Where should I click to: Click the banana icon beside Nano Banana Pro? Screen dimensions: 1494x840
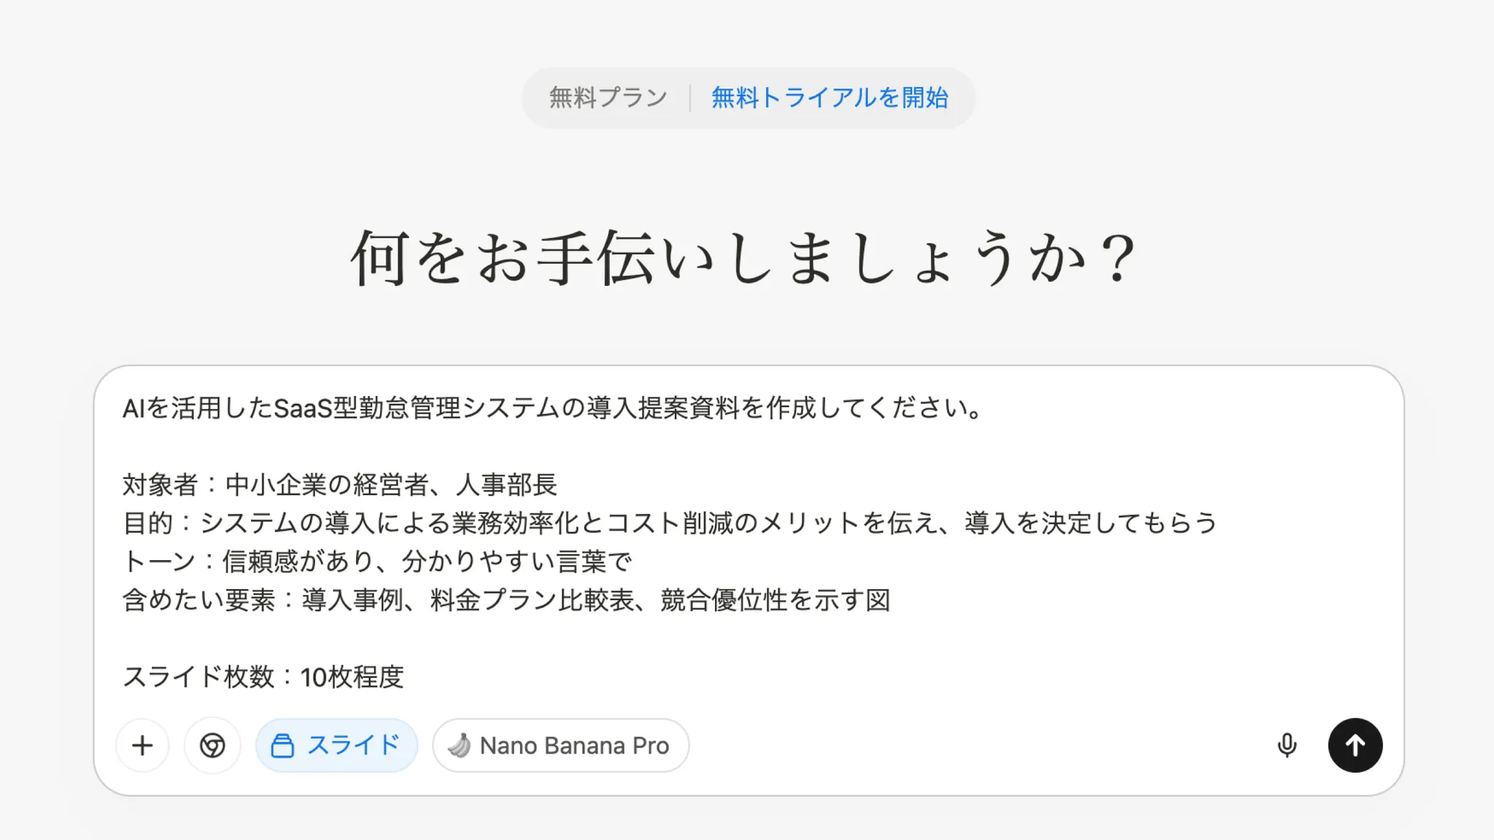[x=460, y=745]
